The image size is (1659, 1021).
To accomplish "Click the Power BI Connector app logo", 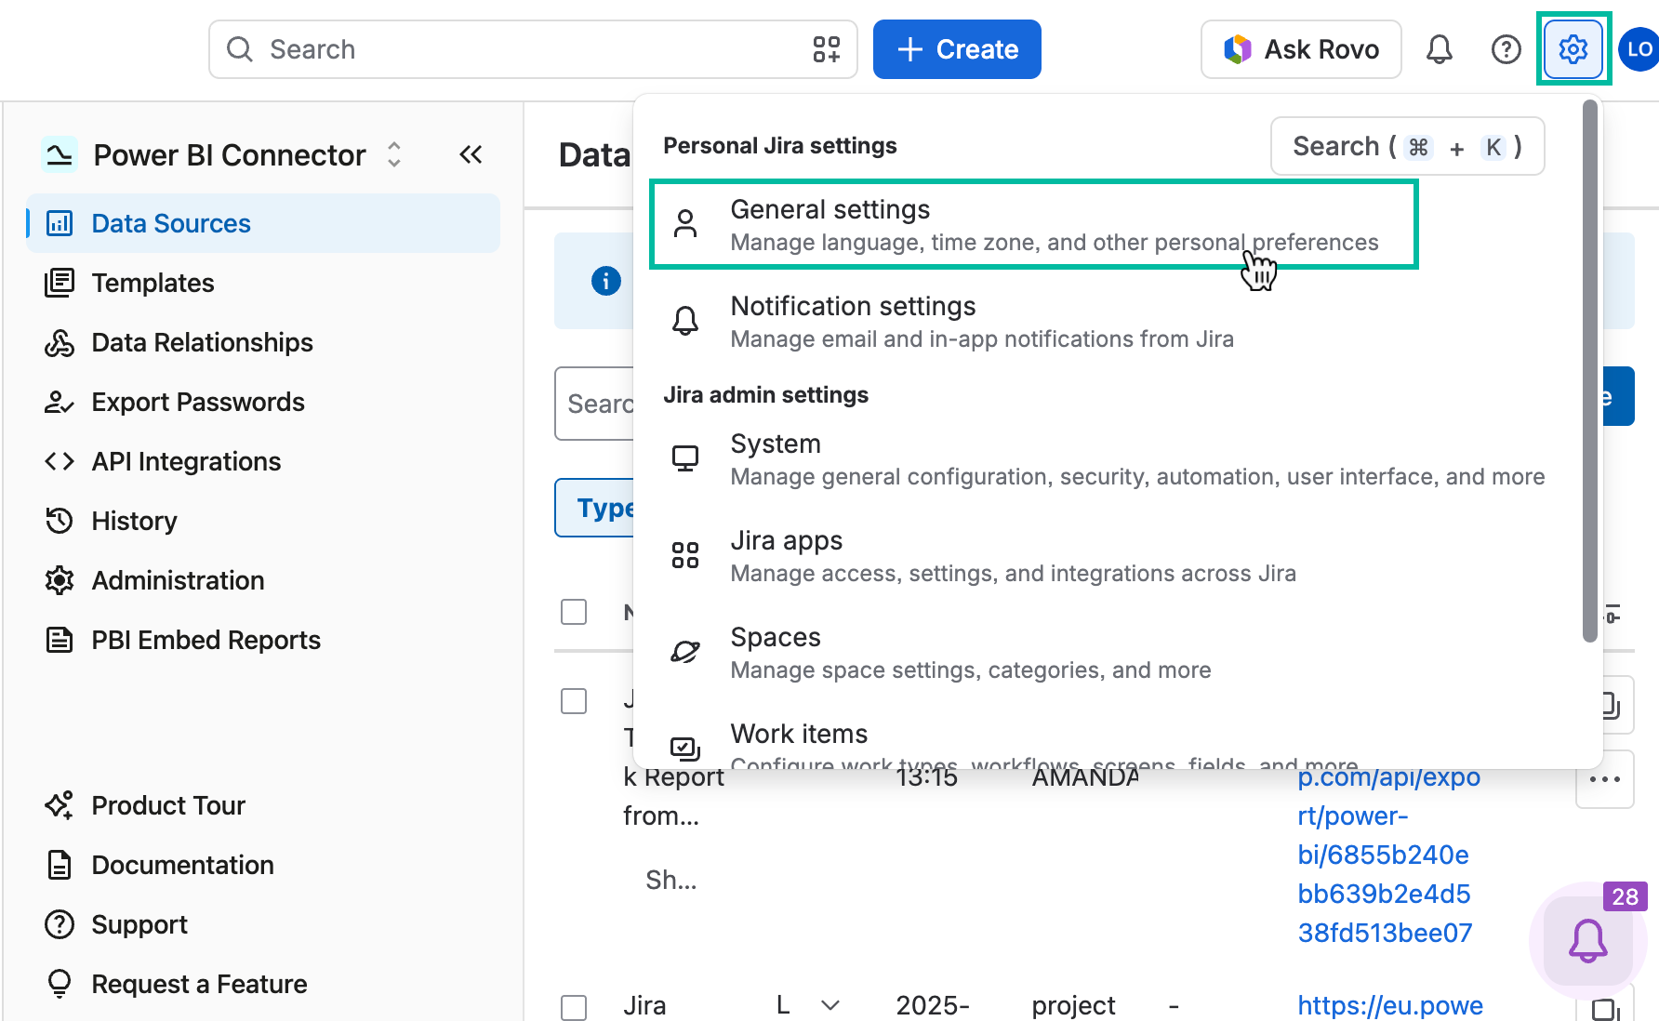I will 60,154.
